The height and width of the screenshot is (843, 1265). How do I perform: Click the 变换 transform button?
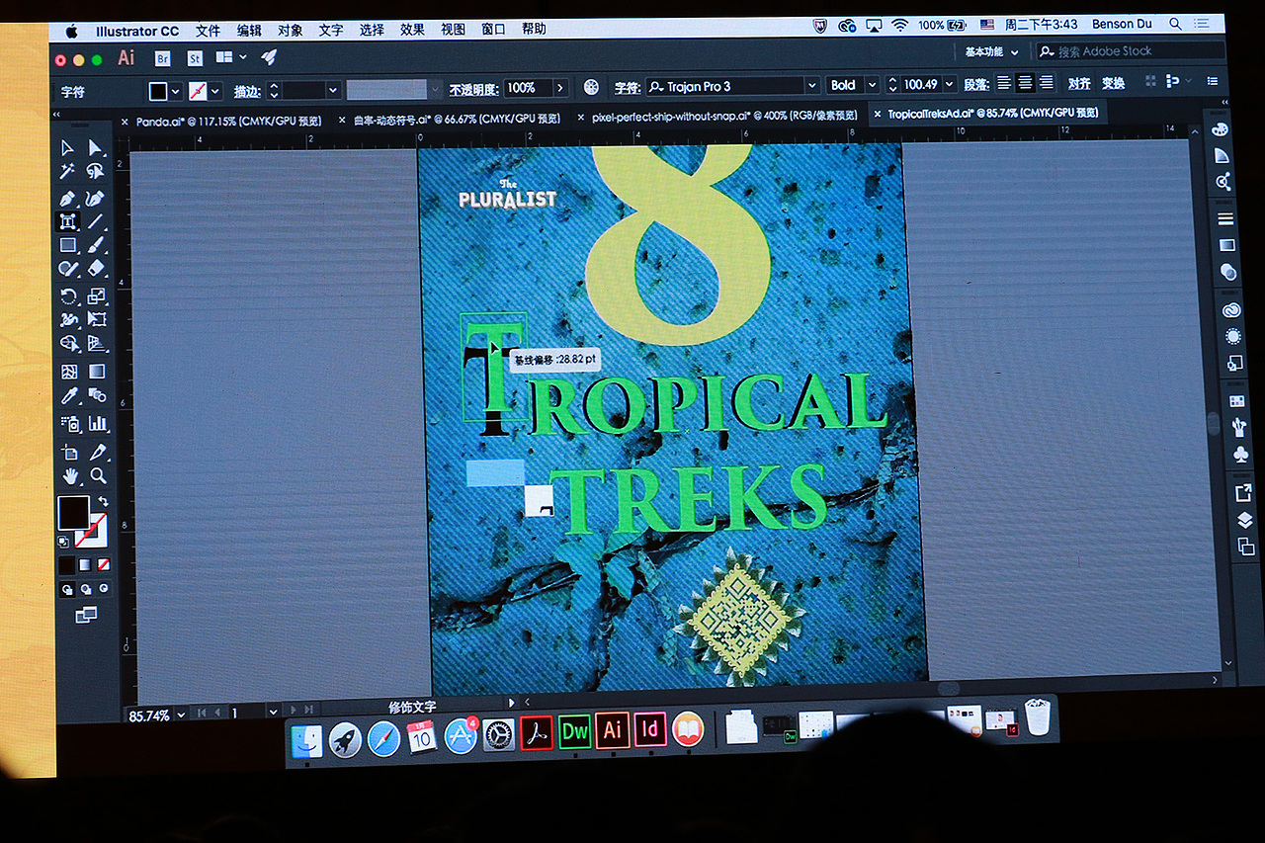pyautogui.click(x=1113, y=83)
